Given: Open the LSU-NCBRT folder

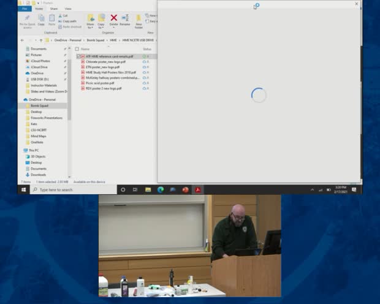Looking at the screenshot, I should tap(39, 130).
